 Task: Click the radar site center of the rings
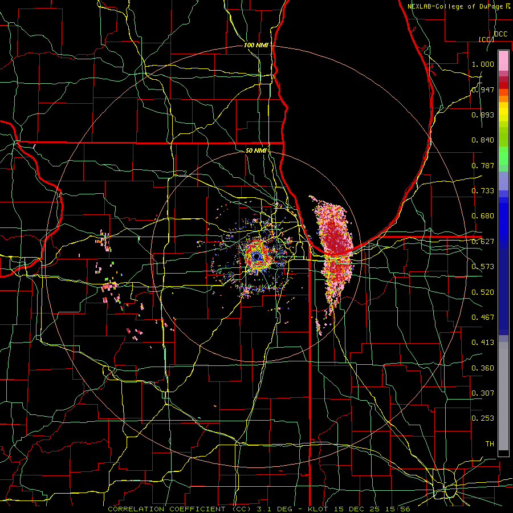256,256
